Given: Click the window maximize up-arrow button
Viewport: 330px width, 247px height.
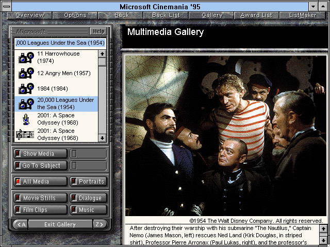Looking at the screenshot, I should pyautogui.click(x=323, y=7).
